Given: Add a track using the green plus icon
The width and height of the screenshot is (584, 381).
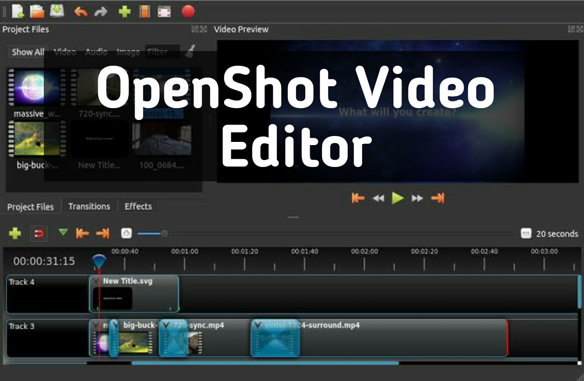Looking at the screenshot, I should pyautogui.click(x=14, y=233).
